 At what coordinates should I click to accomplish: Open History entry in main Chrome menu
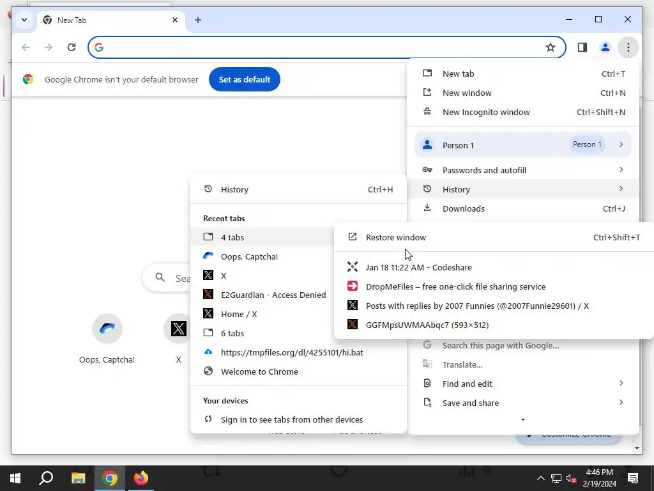pos(523,189)
